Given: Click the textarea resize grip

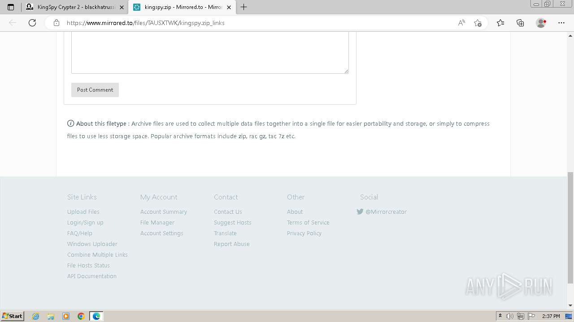Looking at the screenshot, I should click(x=346, y=71).
